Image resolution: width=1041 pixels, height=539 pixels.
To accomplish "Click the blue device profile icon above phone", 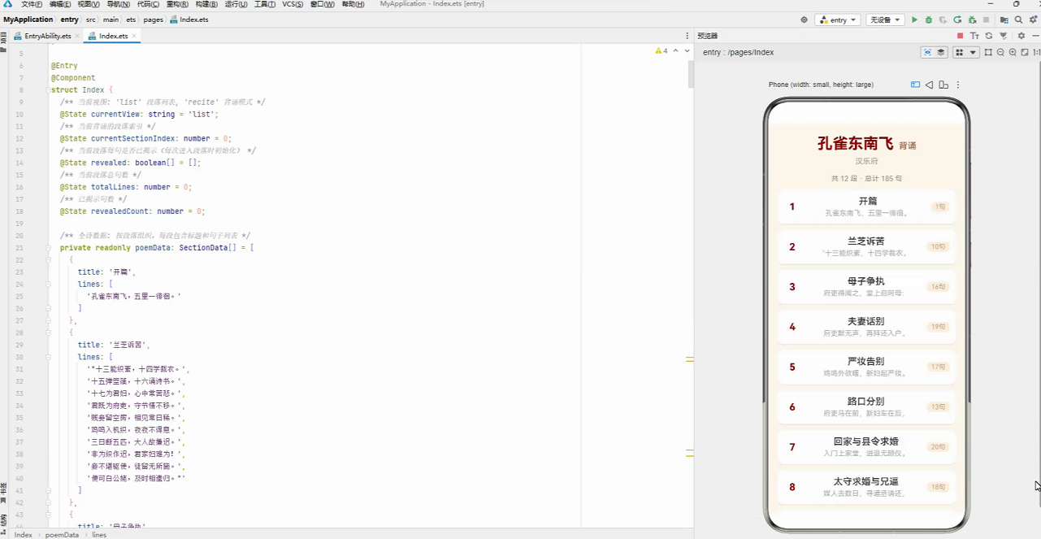I will [915, 85].
